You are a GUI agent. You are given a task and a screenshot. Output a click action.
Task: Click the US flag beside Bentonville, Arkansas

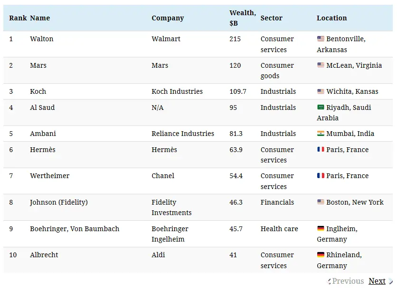[321, 39]
